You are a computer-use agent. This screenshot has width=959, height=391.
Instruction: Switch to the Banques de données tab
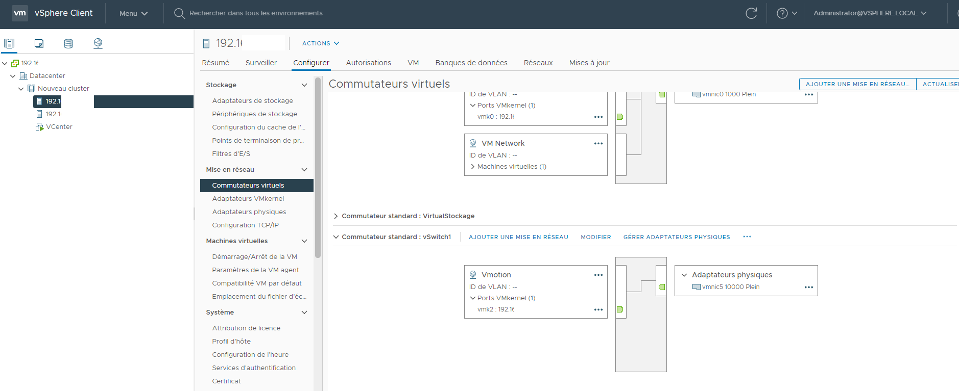tap(471, 63)
